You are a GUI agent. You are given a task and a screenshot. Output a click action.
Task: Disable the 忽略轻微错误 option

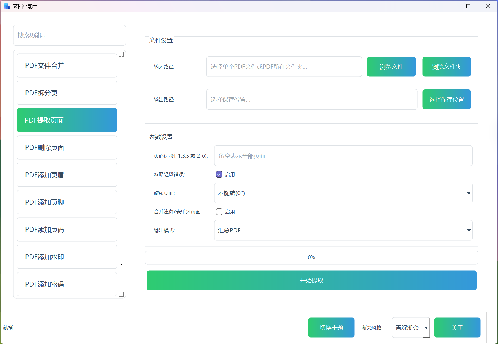tap(219, 174)
